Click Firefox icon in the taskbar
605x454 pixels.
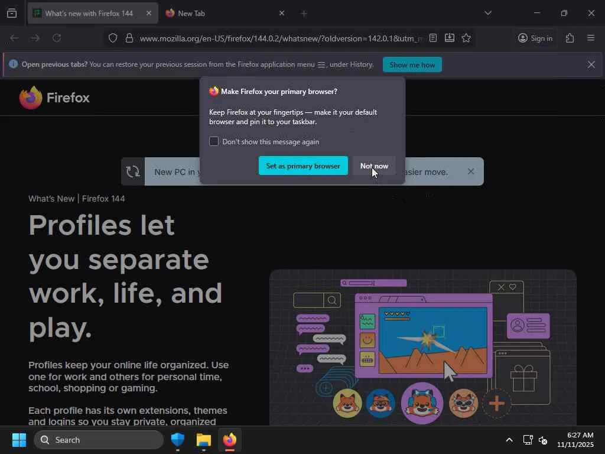coord(230,440)
